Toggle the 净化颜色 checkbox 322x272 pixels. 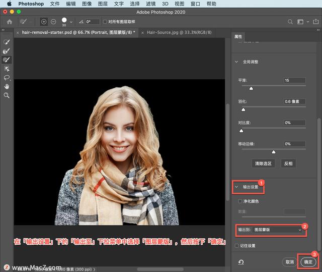[240, 201]
